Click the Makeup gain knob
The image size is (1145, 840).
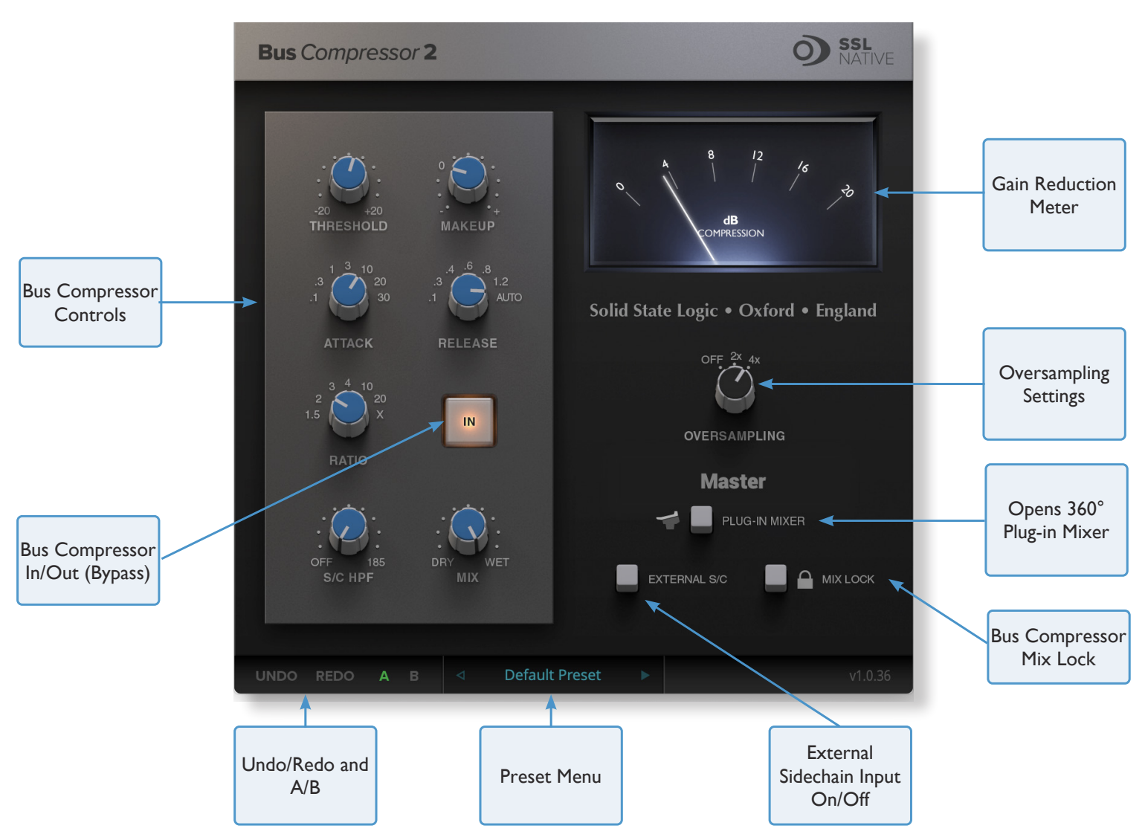[468, 178]
